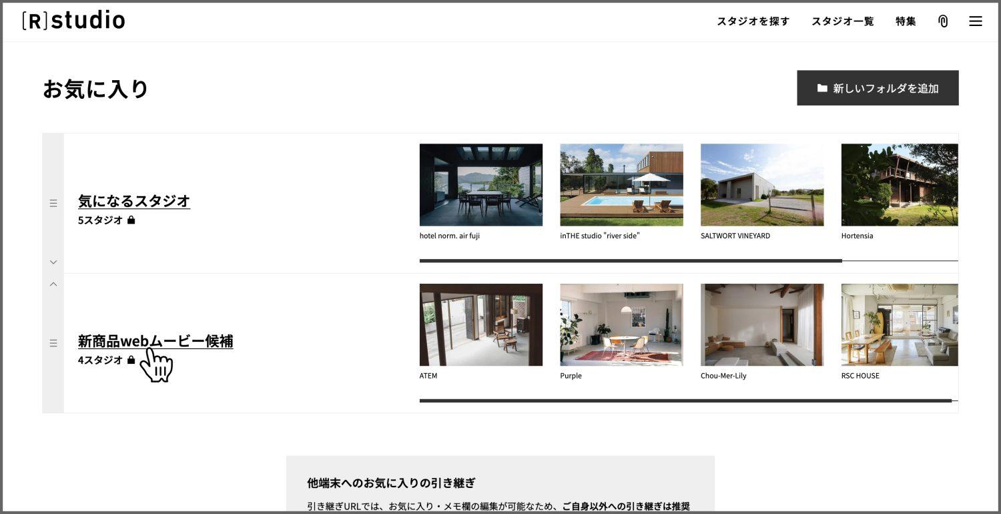Screen dimensions: 1001x514
Task: Select 特集 in the top navigation
Action: tap(906, 21)
